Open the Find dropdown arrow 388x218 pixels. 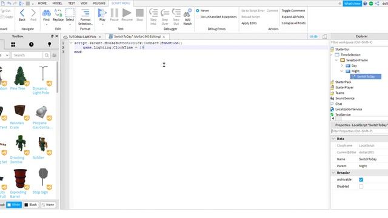coord(46,24)
